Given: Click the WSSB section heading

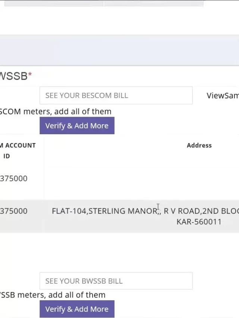Looking at the screenshot, I should click(x=13, y=76).
